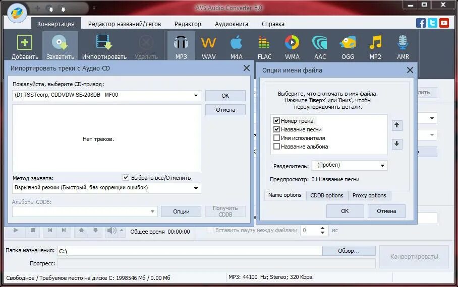Move filename detail down with arrow
This screenshot has height=287, width=458.
[x=396, y=144]
